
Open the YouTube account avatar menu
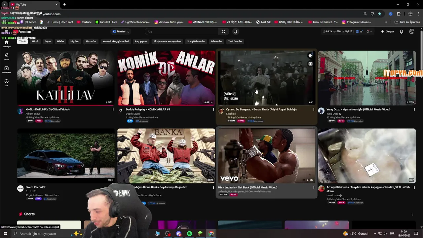412,32
